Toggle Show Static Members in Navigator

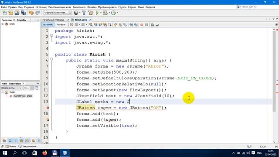tap(16, 141)
